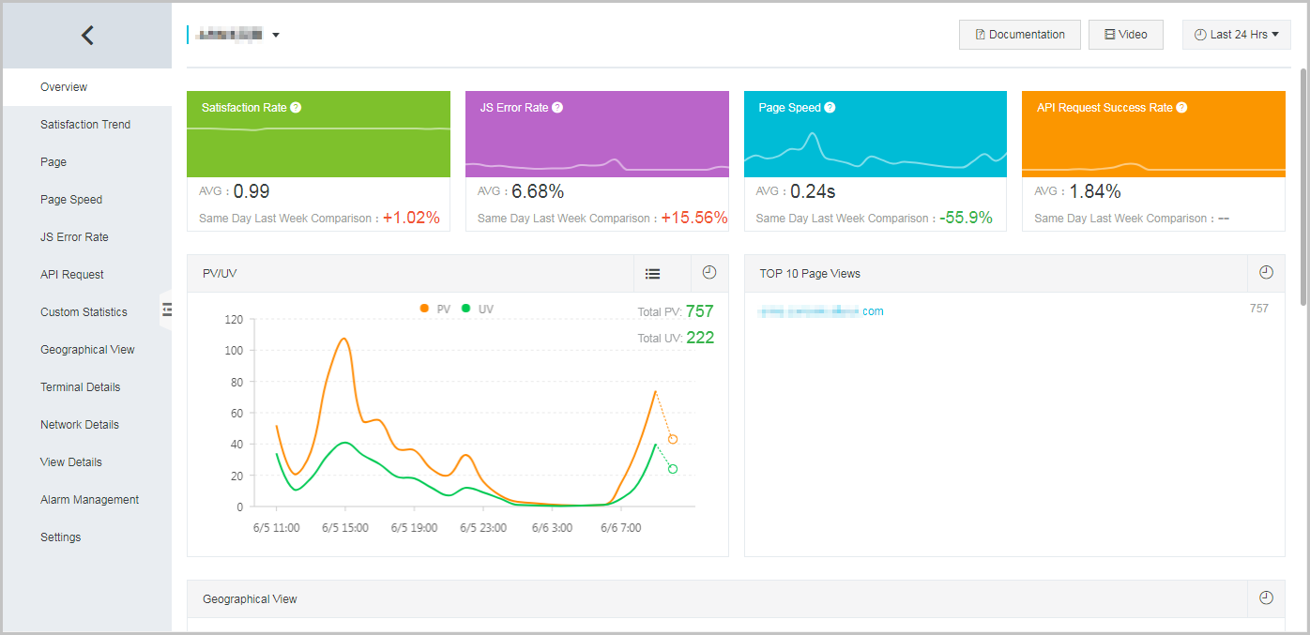Click the TOP 10 Page Views clock icon
The width and height of the screenshot is (1310, 635).
pos(1266,273)
